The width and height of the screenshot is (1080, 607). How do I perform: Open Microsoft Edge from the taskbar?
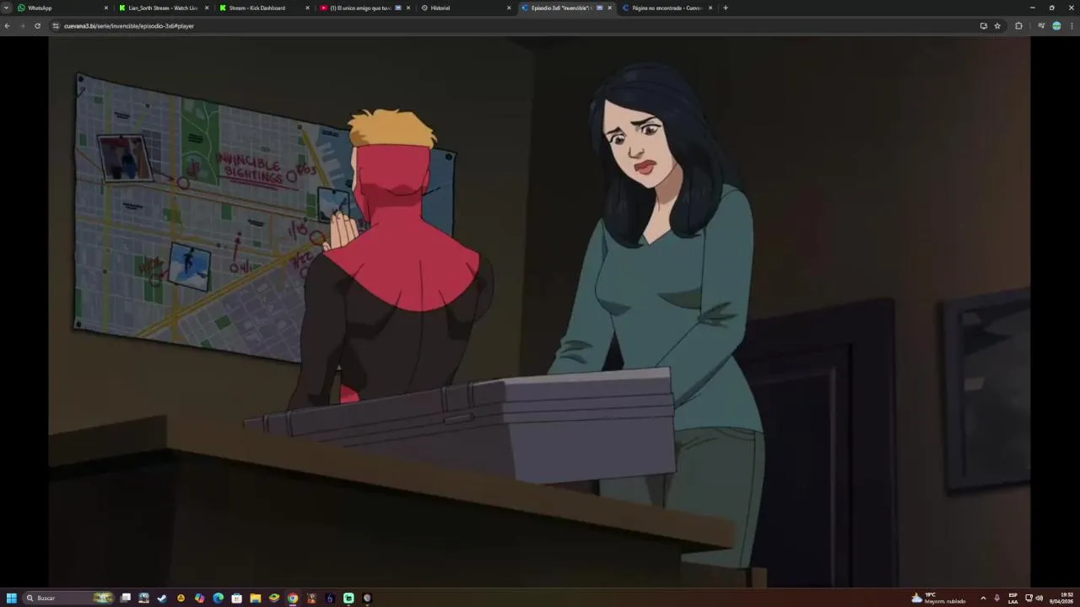(218, 598)
